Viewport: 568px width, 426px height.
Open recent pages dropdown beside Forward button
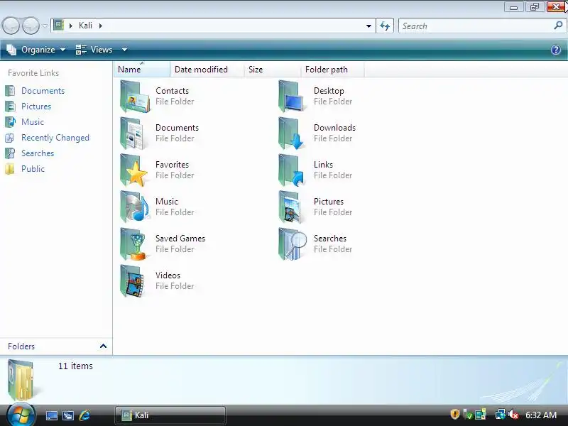(x=45, y=26)
